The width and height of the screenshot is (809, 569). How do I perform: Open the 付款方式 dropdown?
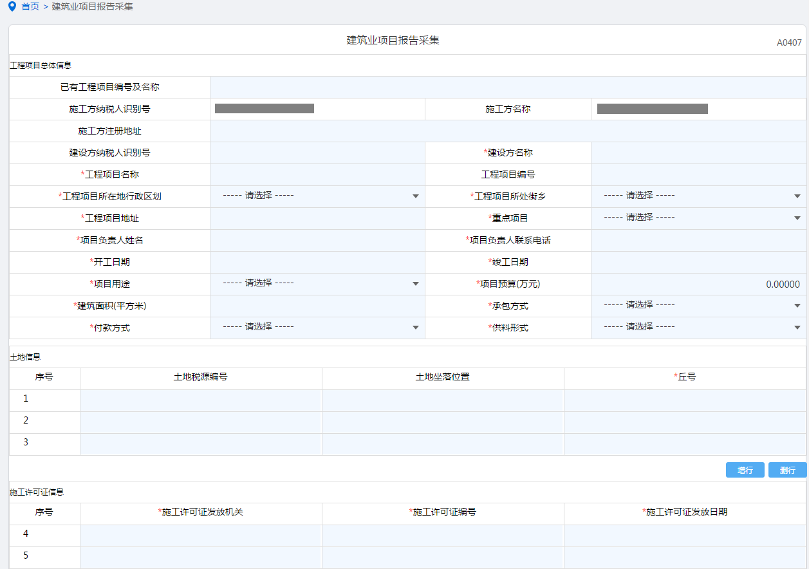(x=317, y=328)
